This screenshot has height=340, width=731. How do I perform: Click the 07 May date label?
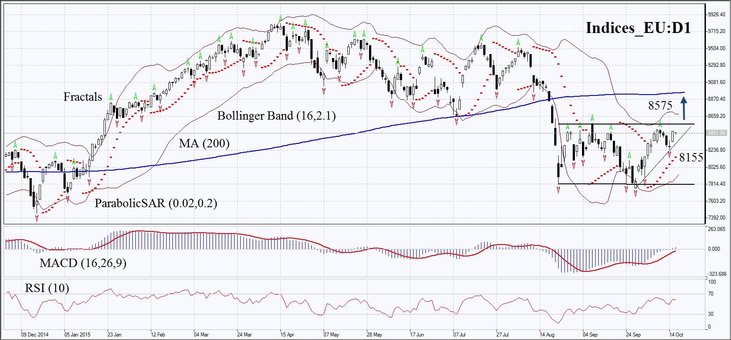pos(331,335)
